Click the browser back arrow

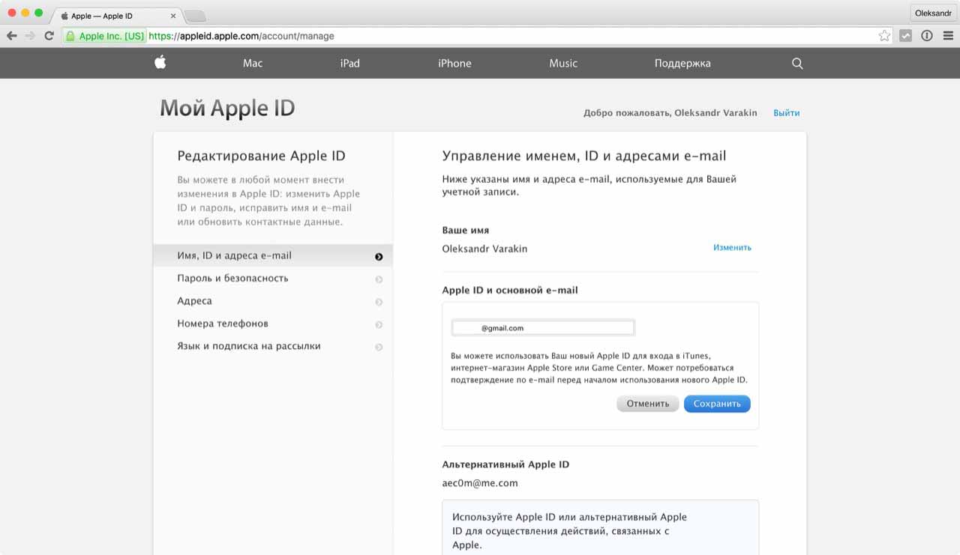(x=12, y=36)
